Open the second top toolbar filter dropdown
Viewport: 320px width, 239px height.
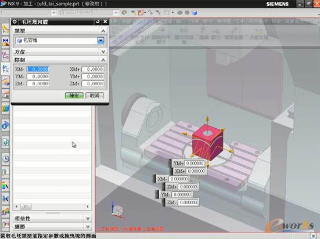pos(116,13)
